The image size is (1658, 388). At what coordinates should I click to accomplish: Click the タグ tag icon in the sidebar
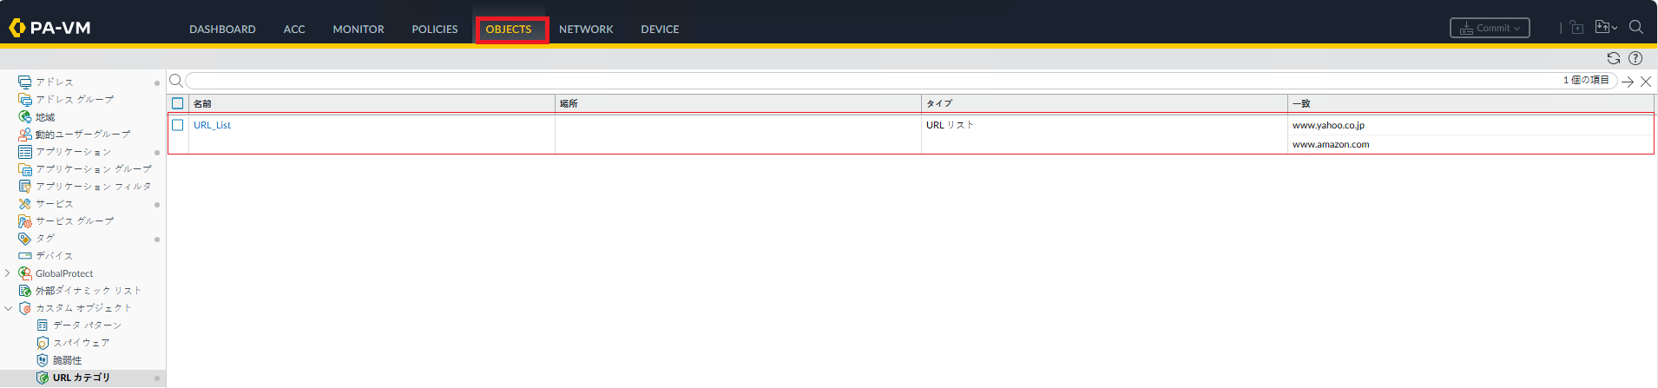(25, 239)
